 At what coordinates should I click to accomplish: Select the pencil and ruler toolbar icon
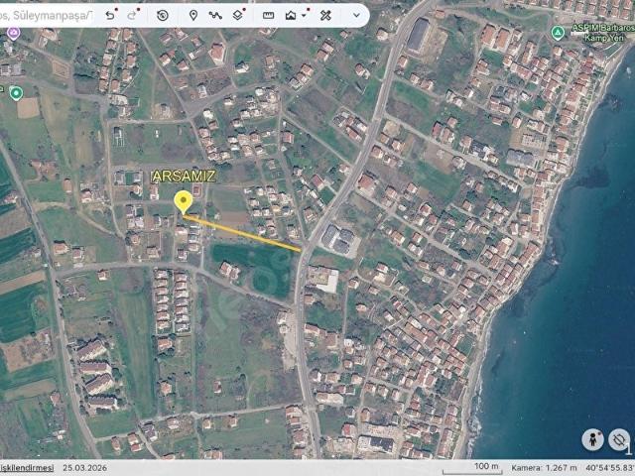[325, 16]
